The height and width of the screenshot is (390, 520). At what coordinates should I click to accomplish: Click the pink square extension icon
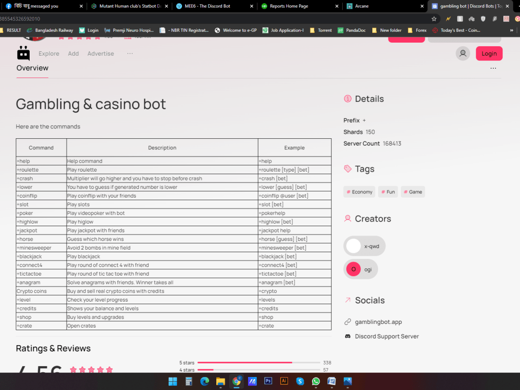[506, 19]
